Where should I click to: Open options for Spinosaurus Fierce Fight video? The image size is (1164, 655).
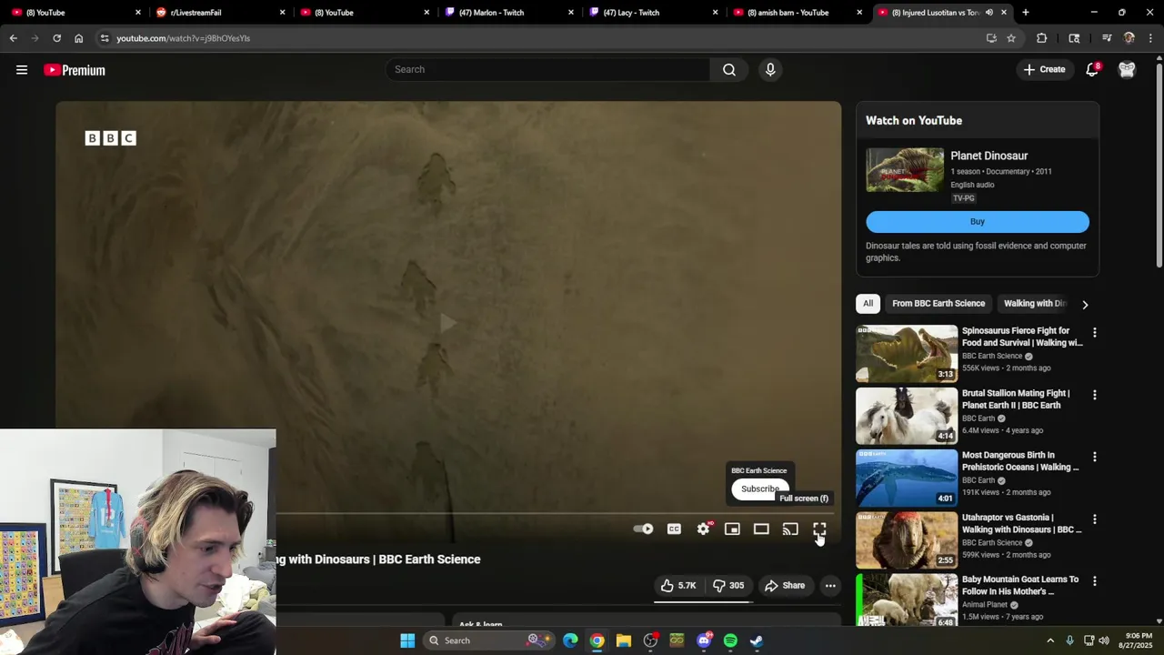click(1094, 333)
